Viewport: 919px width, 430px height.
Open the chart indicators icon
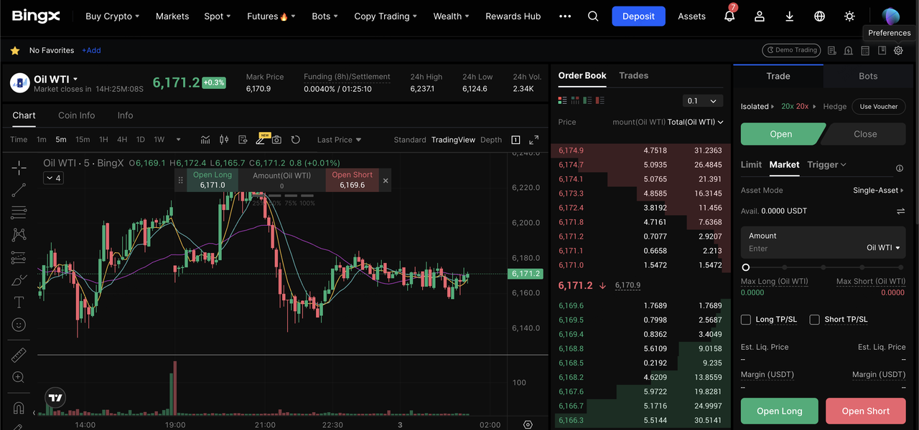coord(205,140)
